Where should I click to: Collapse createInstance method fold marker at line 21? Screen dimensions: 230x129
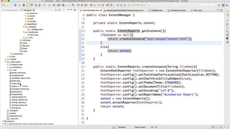[85, 67]
